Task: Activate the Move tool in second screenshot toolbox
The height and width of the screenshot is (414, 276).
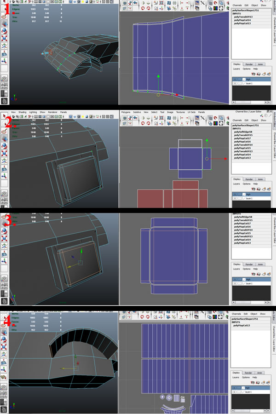Action: [4, 138]
